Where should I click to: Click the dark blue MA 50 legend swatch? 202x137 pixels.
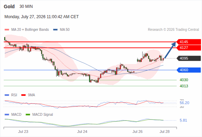click(55, 30)
